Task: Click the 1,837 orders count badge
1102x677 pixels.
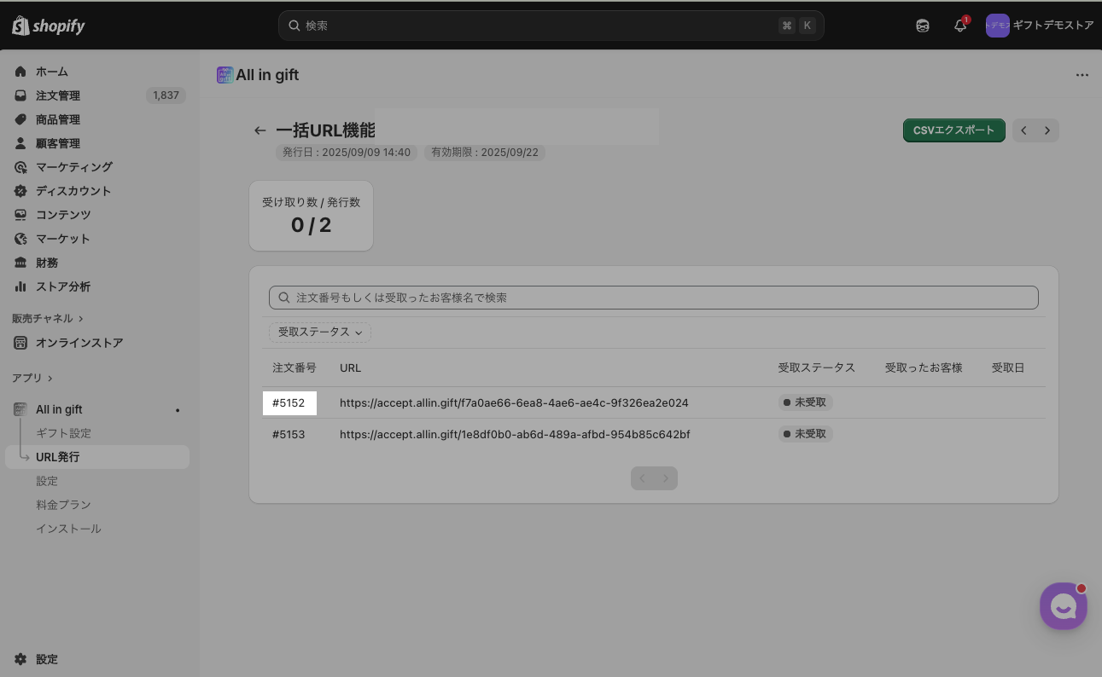Action: click(166, 95)
